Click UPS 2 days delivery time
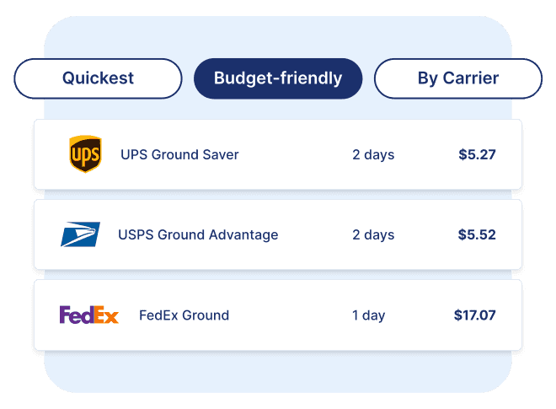This screenshot has width=556, height=409. pos(373,154)
